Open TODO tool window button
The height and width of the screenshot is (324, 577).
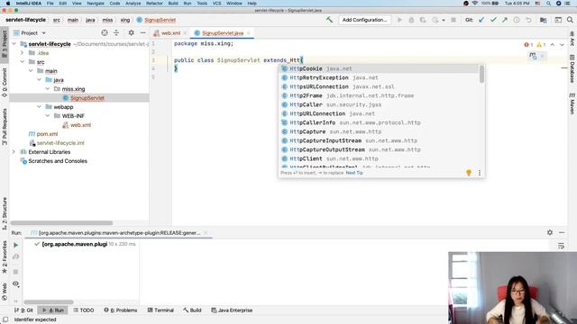click(84, 310)
